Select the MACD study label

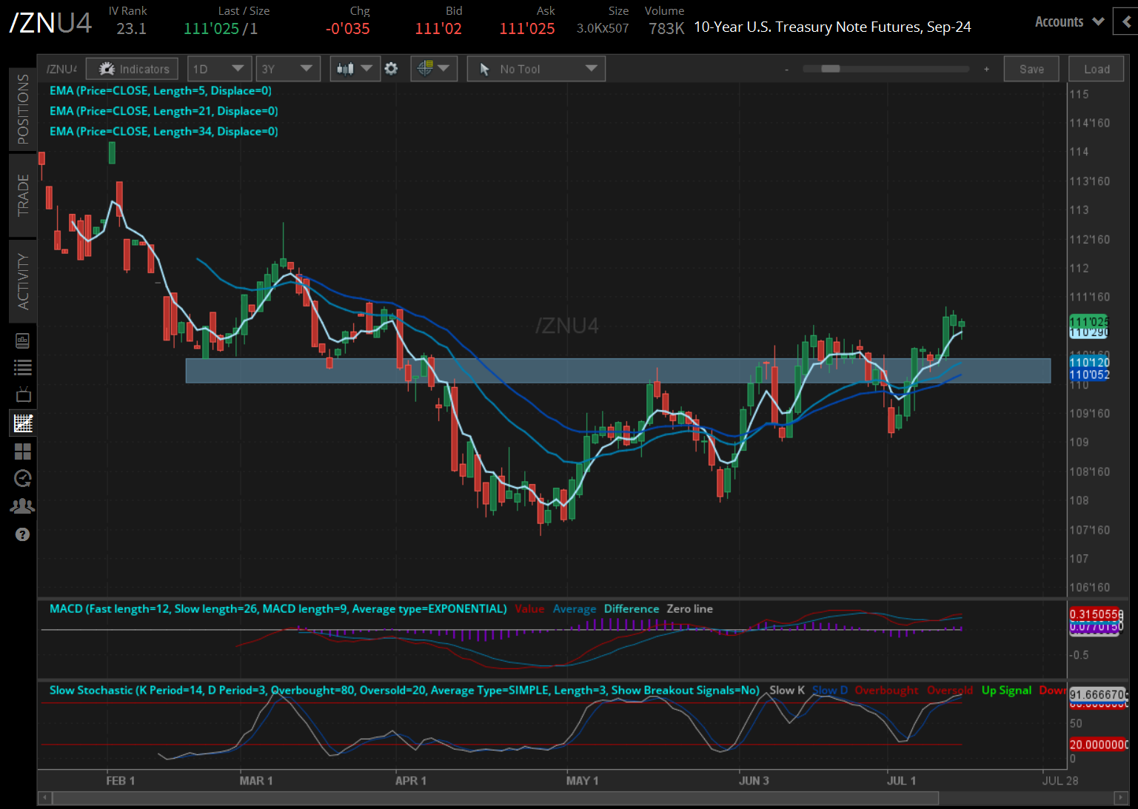[x=278, y=608]
